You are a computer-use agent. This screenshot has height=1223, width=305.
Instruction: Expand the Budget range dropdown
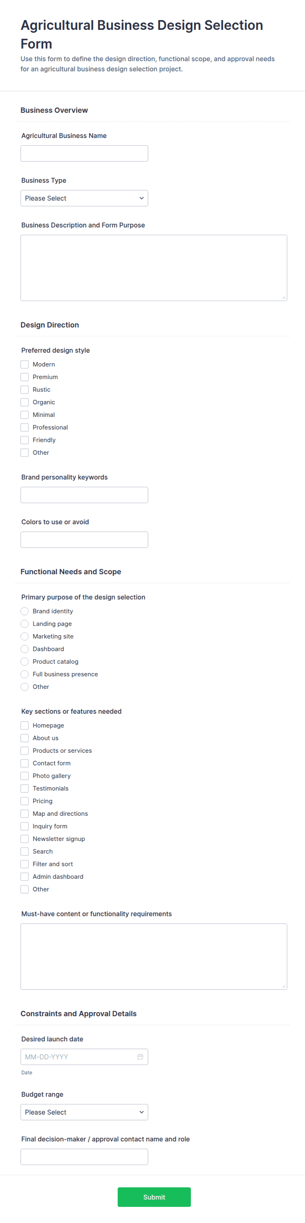click(x=84, y=1112)
